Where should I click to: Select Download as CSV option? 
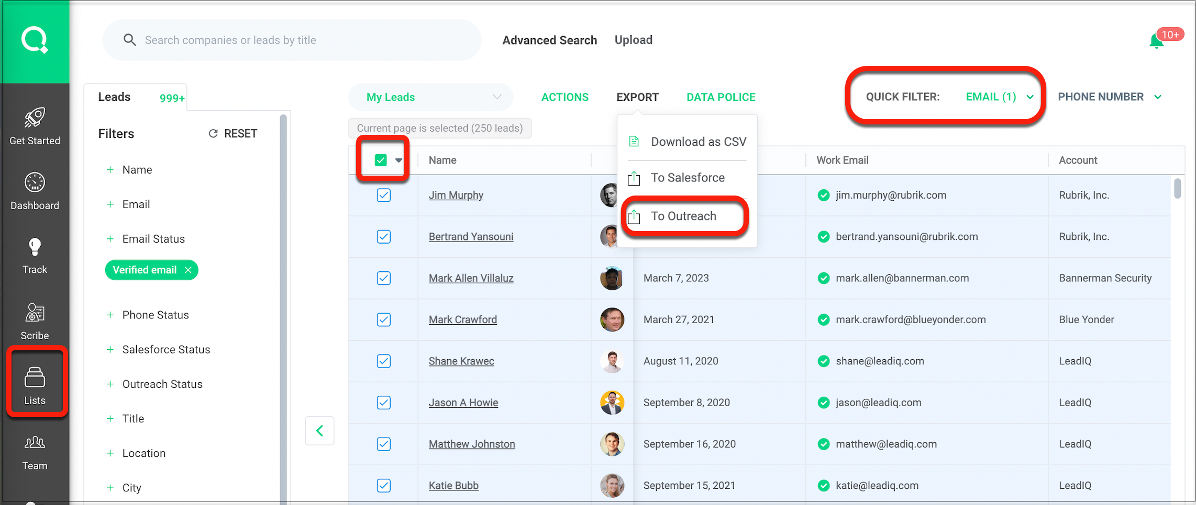coord(698,142)
